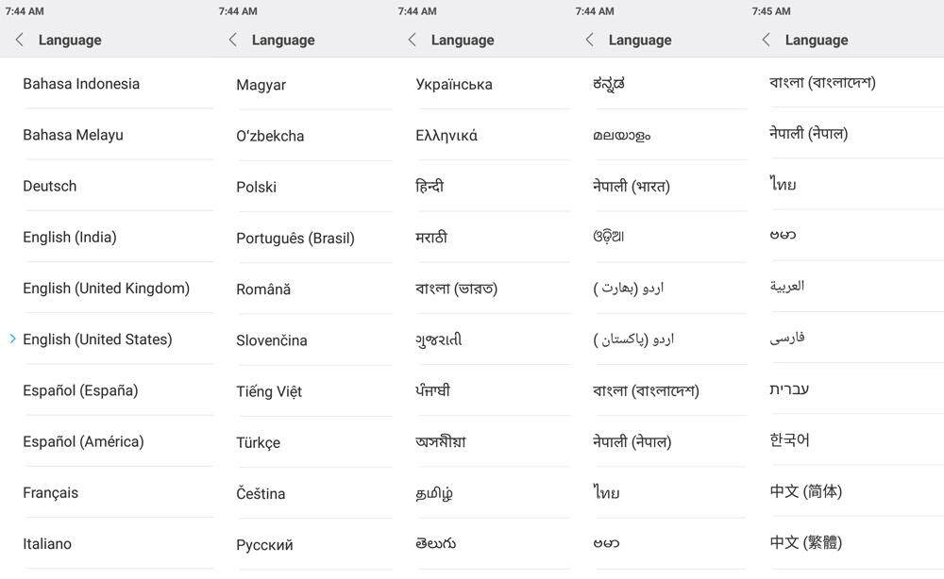Select Русский language option
Viewport: 944px width, 579px height.
pyautogui.click(x=264, y=544)
